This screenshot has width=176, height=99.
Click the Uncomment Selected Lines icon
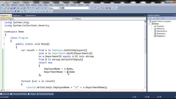pos(25,11)
